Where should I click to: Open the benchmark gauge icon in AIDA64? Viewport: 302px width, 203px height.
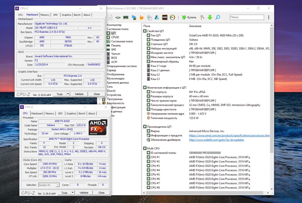pyautogui.click(x=172, y=17)
